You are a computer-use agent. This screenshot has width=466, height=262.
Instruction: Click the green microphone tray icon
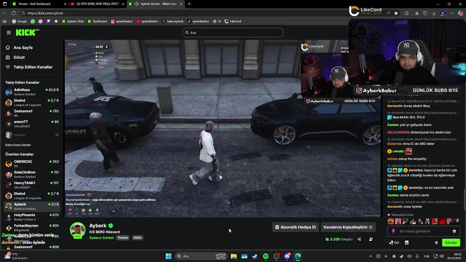[x=417, y=256]
